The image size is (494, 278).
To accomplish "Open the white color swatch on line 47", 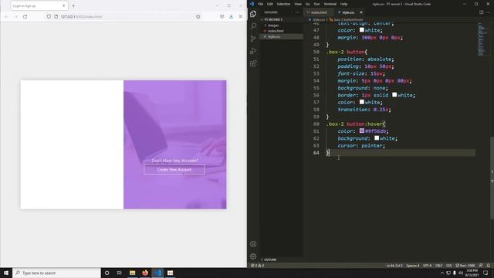I will tap(362, 30).
